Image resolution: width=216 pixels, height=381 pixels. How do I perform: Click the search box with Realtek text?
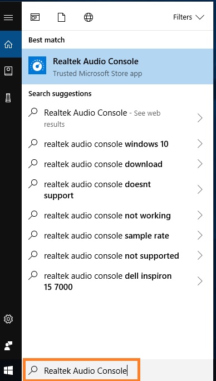click(82, 370)
